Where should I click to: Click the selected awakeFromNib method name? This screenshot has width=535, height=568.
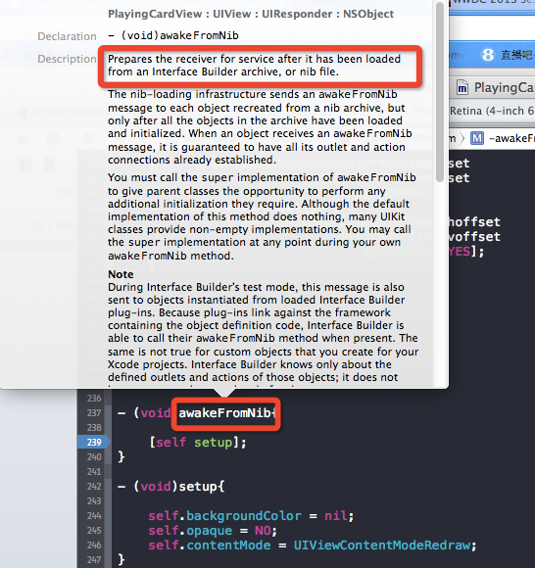point(224,413)
